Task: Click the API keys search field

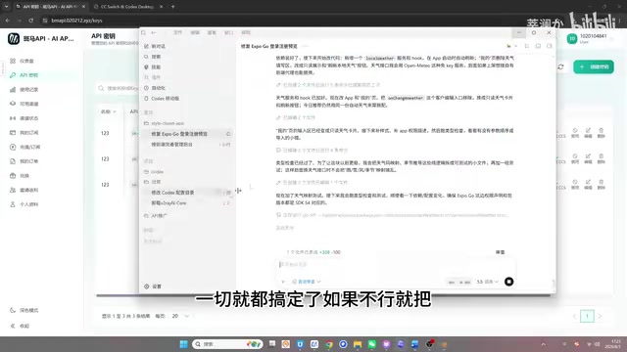Action: coord(119,88)
